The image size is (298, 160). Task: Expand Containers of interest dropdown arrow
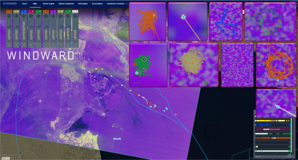[127, 4]
